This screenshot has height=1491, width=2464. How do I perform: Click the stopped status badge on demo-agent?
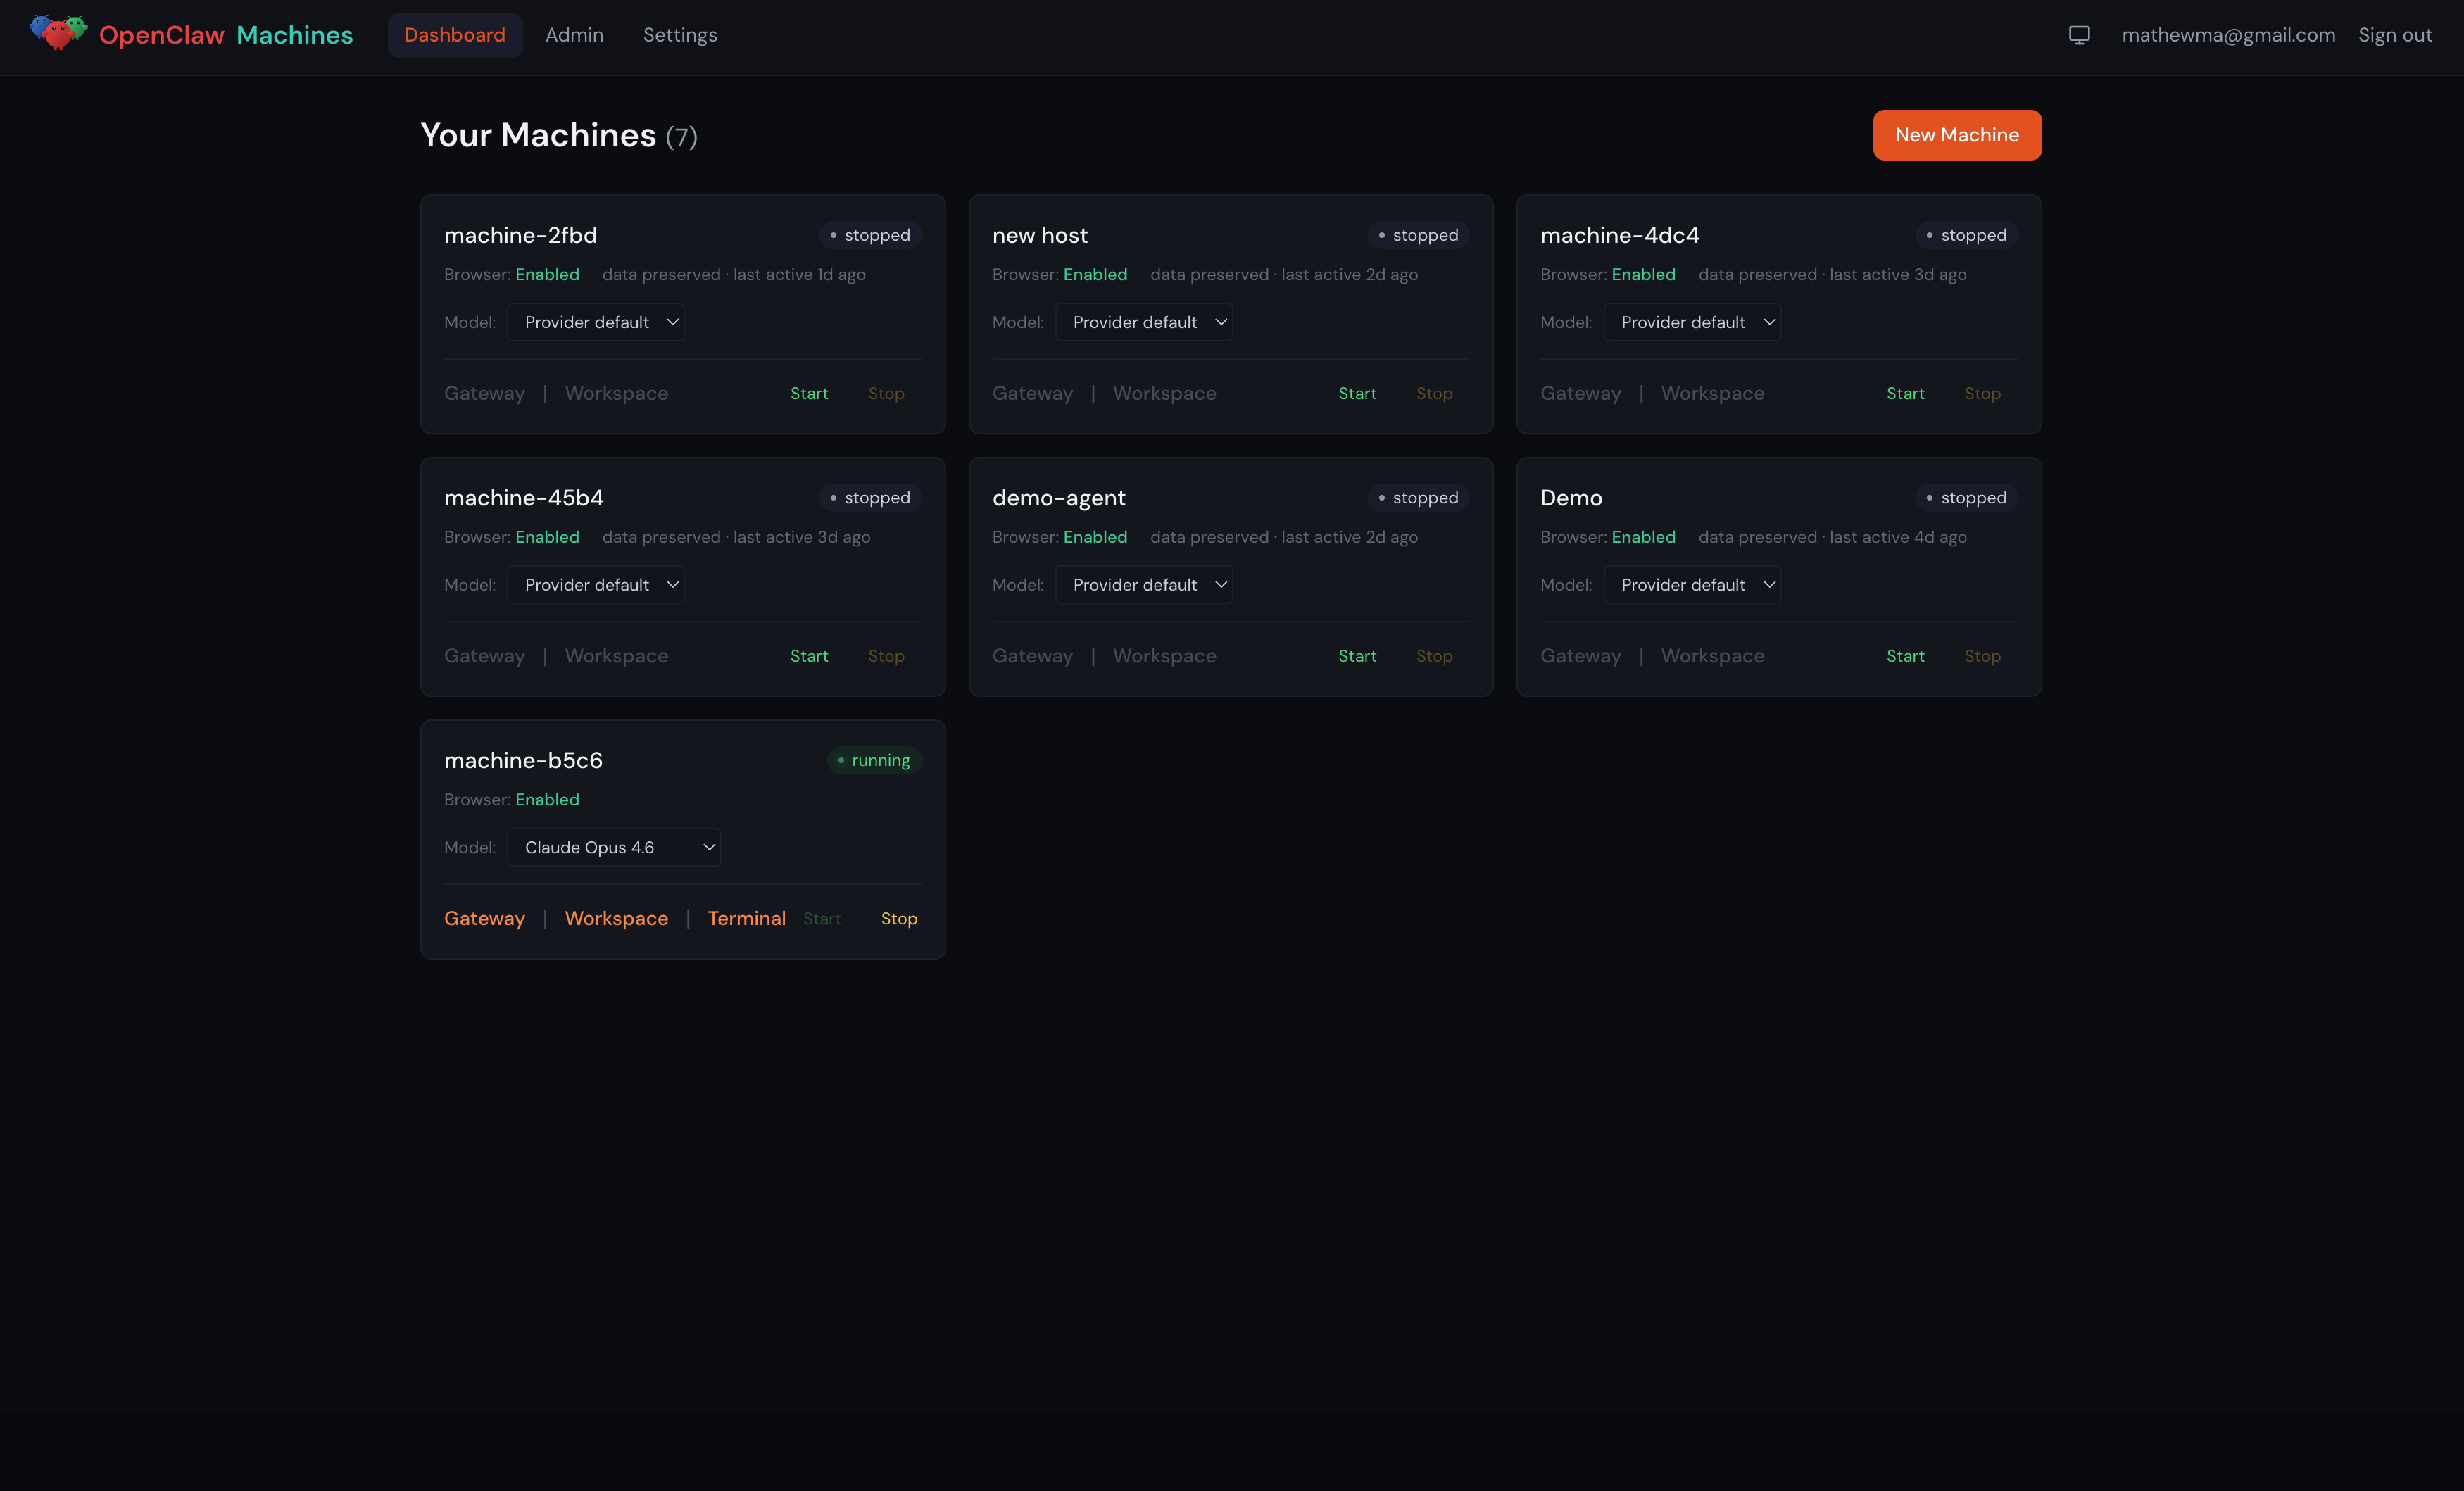(1417, 497)
